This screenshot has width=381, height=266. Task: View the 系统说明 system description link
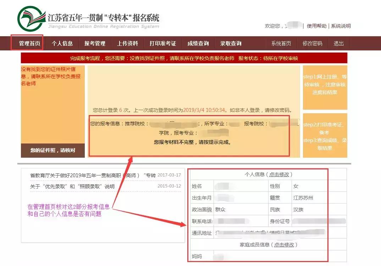click(x=341, y=26)
